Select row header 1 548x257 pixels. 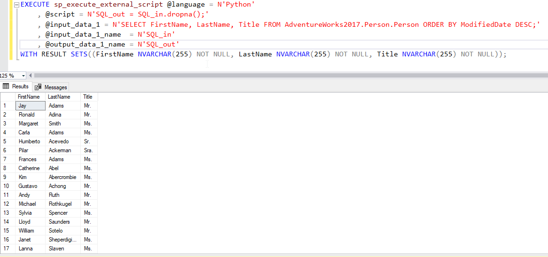click(x=8, y=106)
